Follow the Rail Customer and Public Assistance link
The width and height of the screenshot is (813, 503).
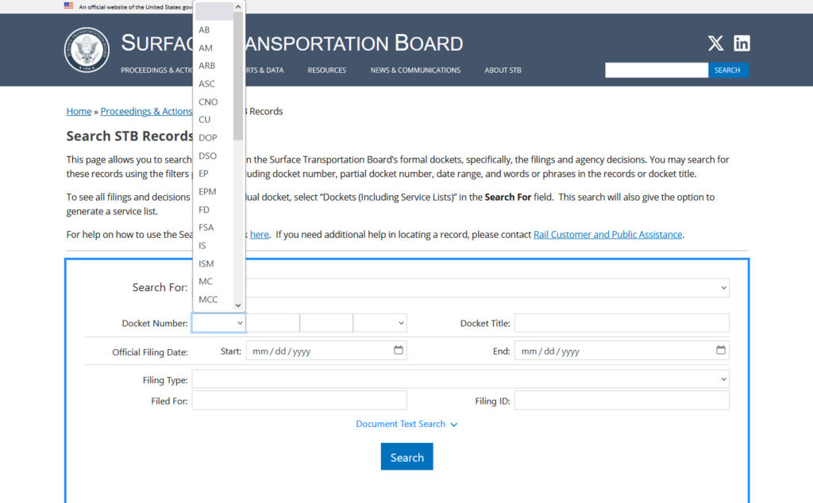(x=607, y=234)
